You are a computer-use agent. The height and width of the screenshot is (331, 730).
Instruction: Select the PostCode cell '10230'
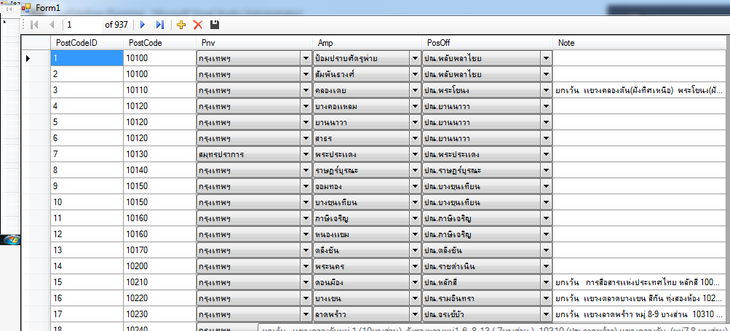coord(159,314)
